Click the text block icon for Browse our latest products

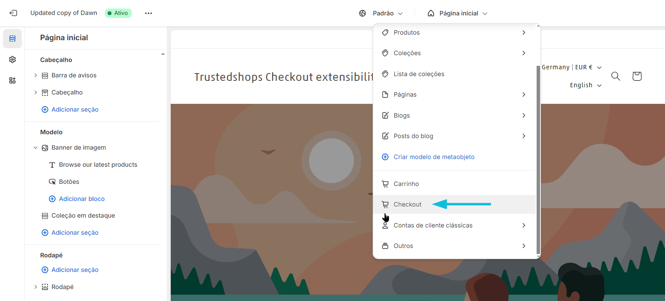(x=52, y=165)
